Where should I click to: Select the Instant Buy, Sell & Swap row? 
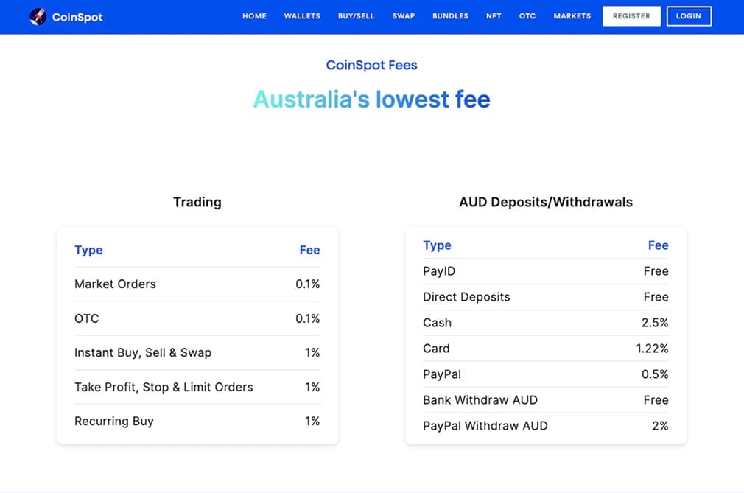pyautogui.click(x=197, y=352)
